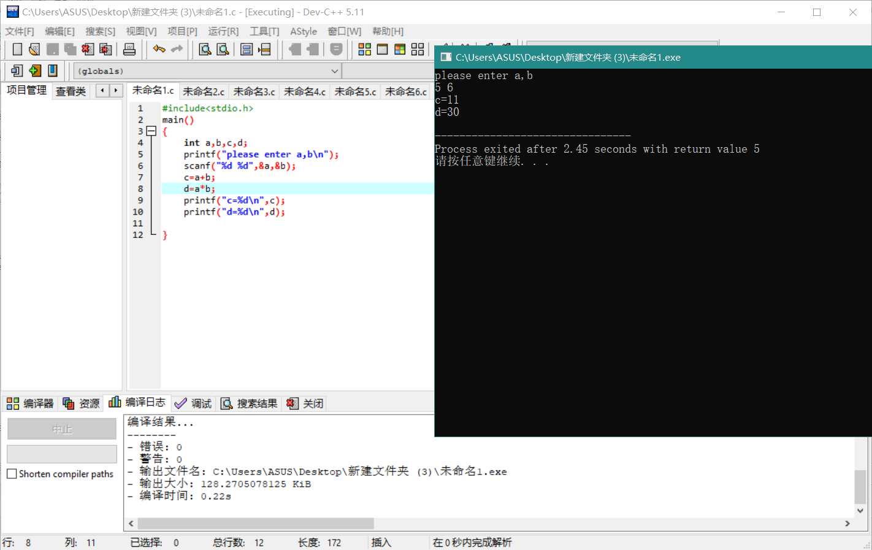Click the Print toolbar icon
The height and width of the screenshot is (550, 872).
[x=129, y=49]
